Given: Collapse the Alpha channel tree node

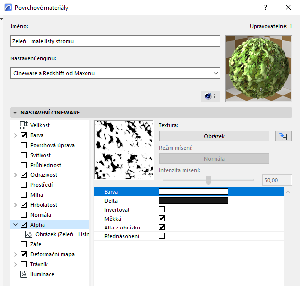Looking at the screenshot, I should 16,225.
